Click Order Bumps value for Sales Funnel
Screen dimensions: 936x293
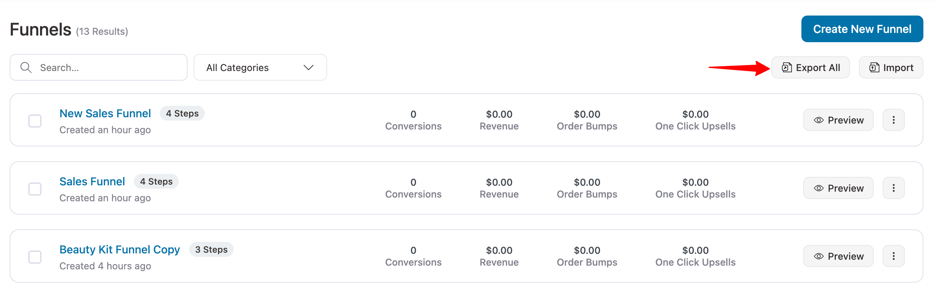587,182
